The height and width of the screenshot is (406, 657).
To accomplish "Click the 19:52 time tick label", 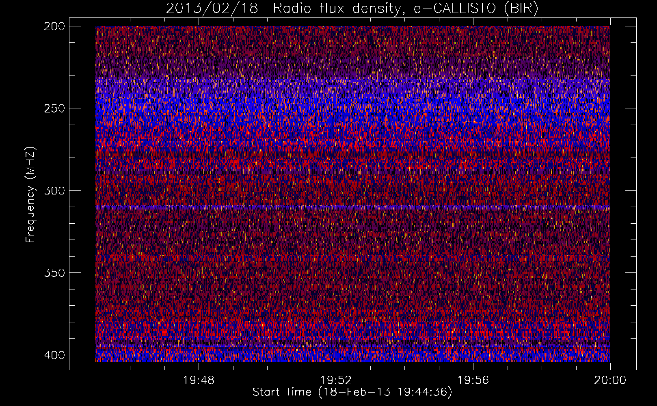I will pyautogui.click(x=336, y=380).
